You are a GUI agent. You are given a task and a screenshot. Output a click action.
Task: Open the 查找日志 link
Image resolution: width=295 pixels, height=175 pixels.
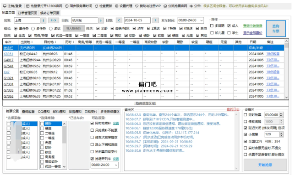pyautogui.click(x=233, y=109)
